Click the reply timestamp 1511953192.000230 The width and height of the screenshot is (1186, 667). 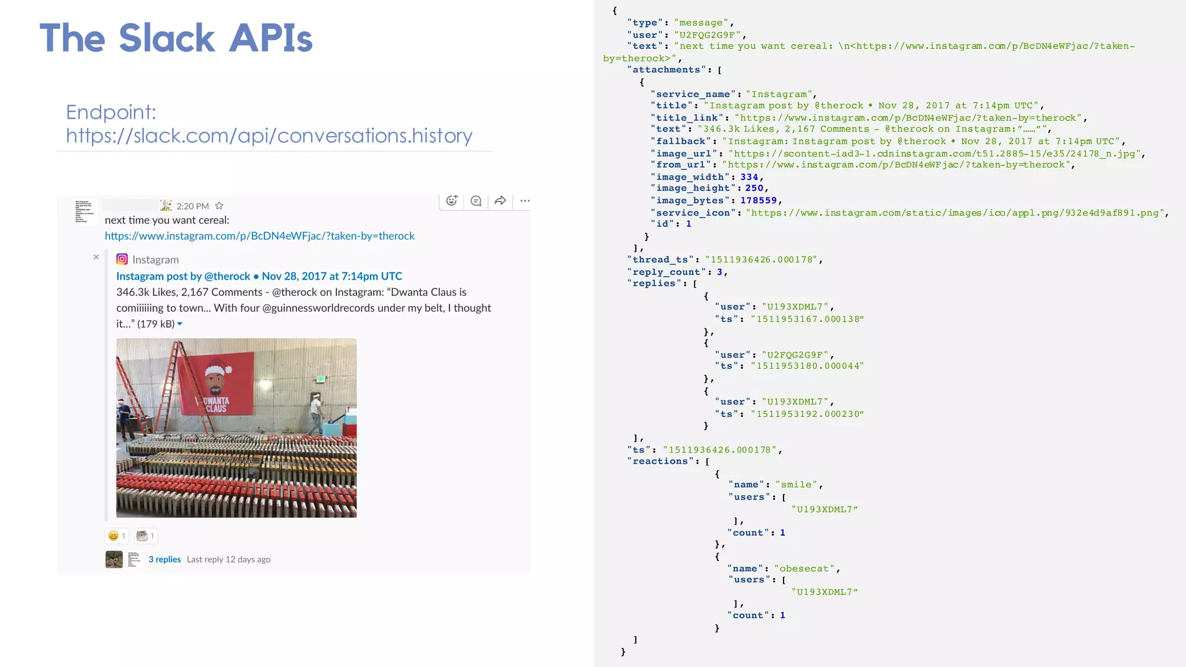[x=807, y=414]
